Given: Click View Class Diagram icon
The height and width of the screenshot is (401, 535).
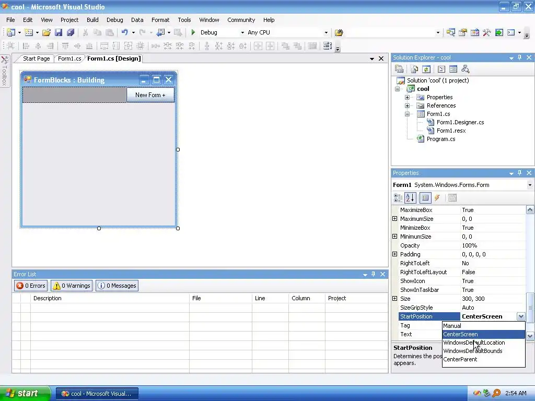Looking at the screenshot, I should click(466, 69).
